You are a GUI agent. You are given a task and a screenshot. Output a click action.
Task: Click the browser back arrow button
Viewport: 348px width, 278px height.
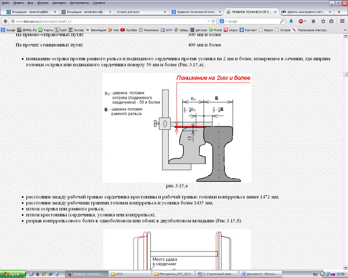5,21
